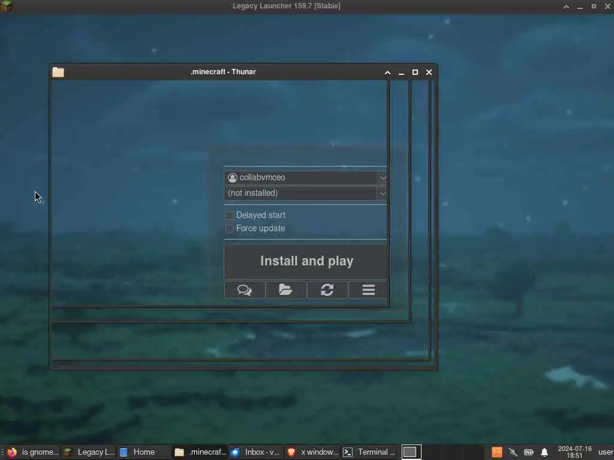Roll up the Legacy Launcher window
614x460 pixels.
(566, 6)
